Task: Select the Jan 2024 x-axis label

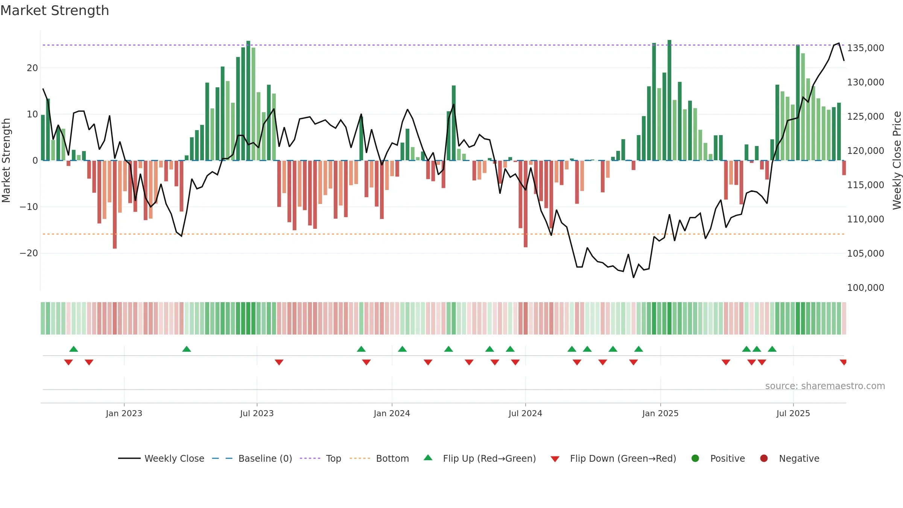Action: pyautogui.click(x=392, y=414)
